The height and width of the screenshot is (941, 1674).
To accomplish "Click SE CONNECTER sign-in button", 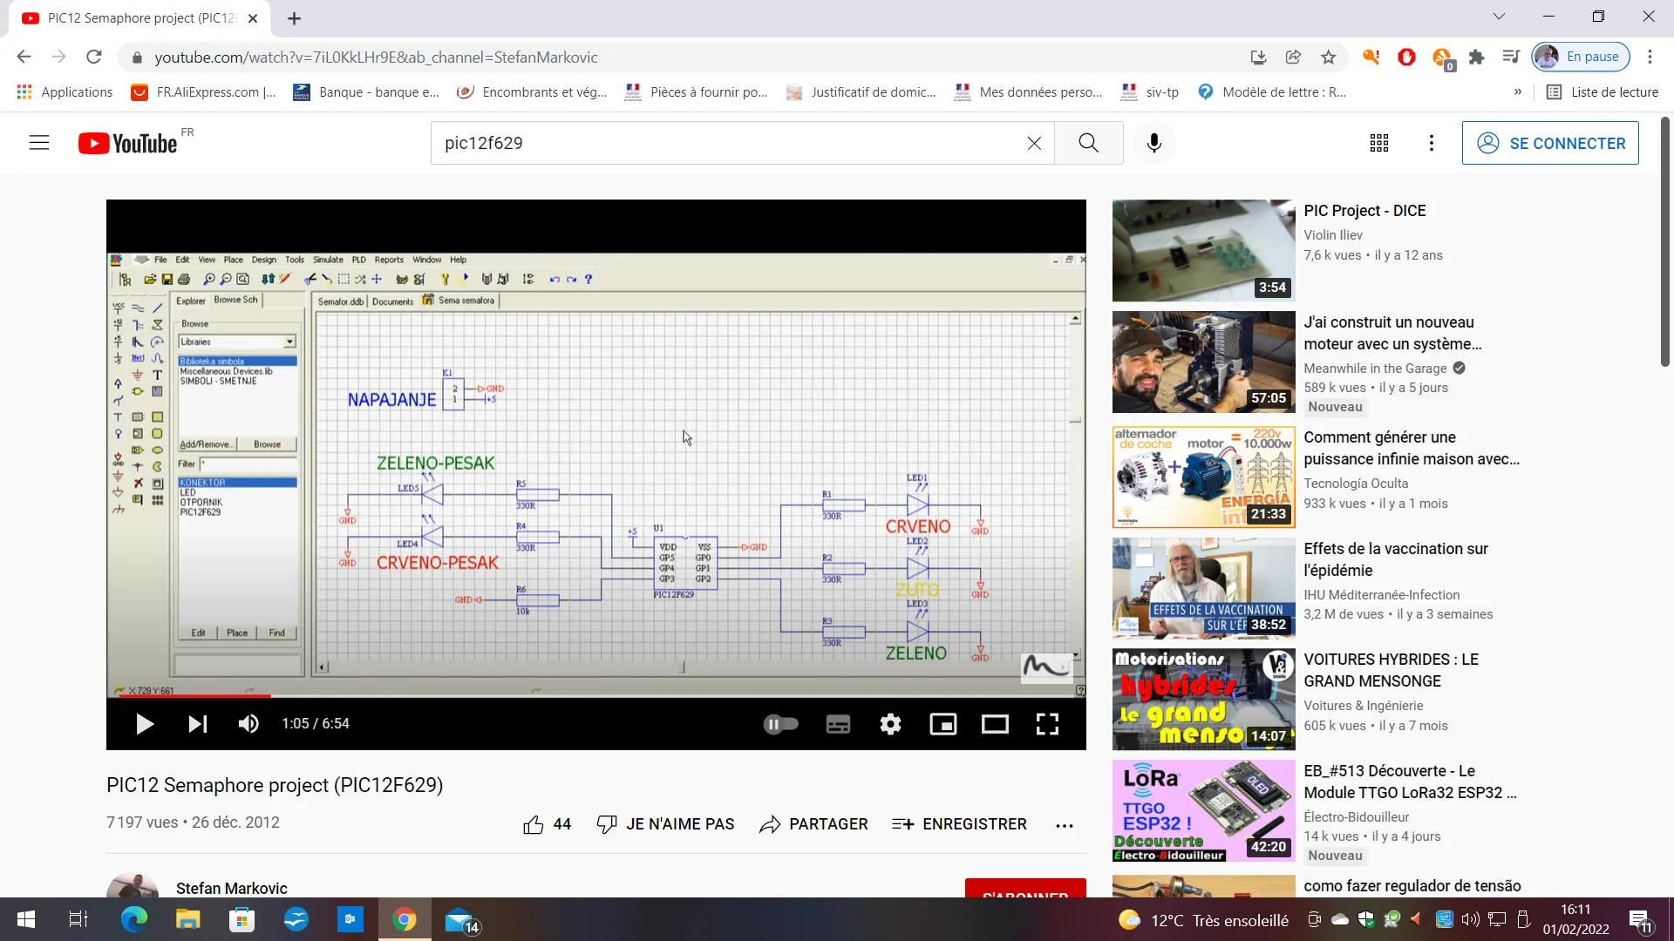I will [1549, 143].
